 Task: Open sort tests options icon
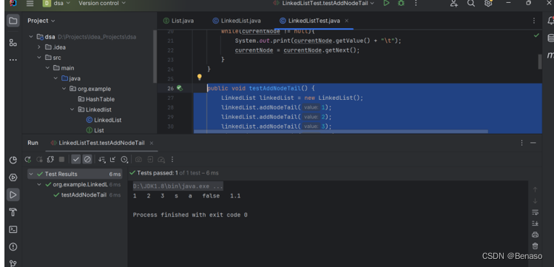[102, 160]
